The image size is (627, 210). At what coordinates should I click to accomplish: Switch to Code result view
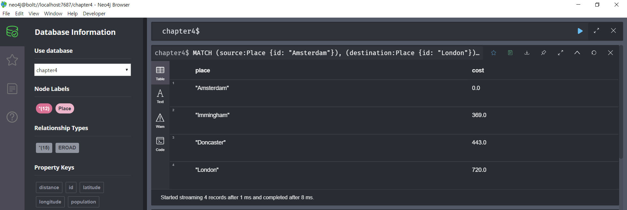coord(160,144)
